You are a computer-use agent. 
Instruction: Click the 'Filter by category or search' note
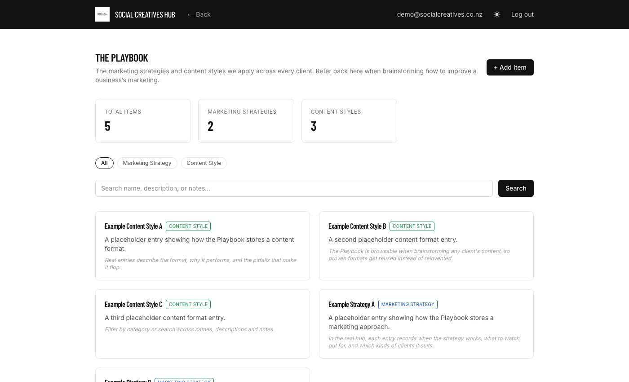click(190, 329)
